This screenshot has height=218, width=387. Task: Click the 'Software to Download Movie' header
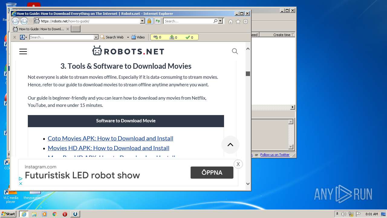[126, 121]
